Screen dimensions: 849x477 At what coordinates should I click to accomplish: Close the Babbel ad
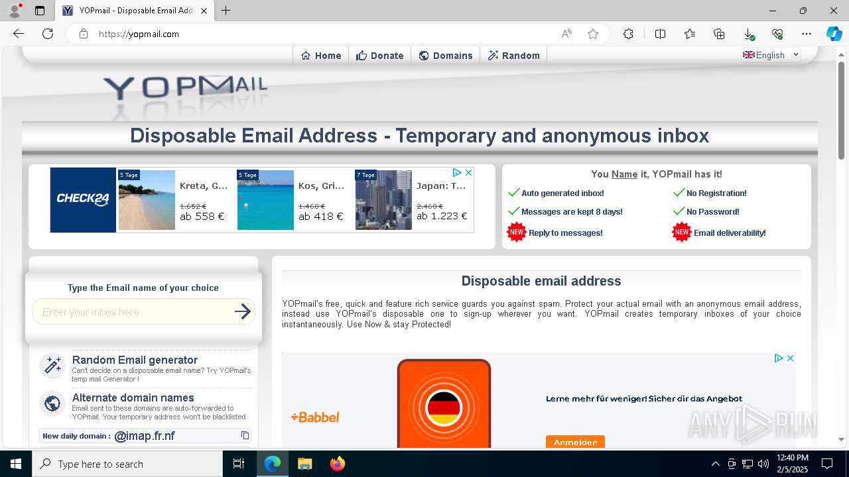(x=790, y=358)
